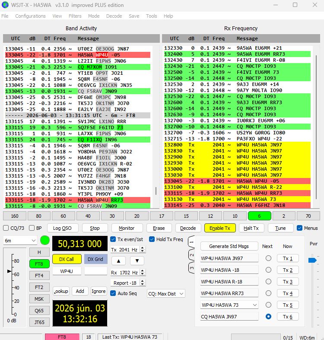Switch mode to Q65
The height and width of the screenshot is (340, 324).
(39, 311)
